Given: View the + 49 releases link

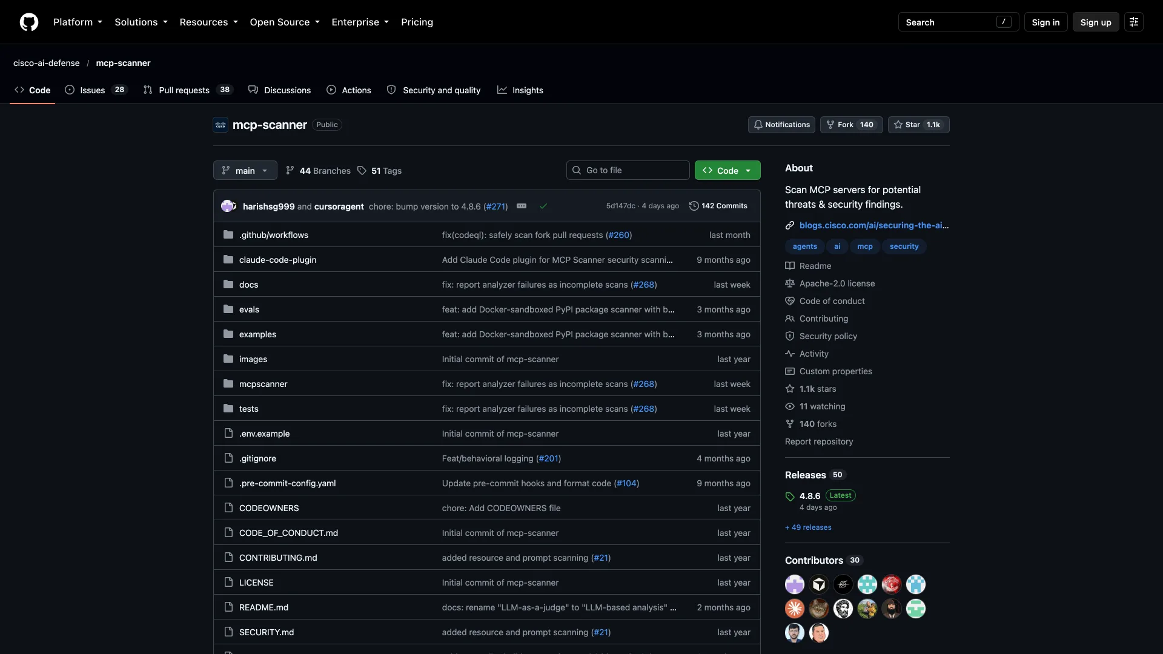Looking at the screenshot, I should tap(808, 527).
